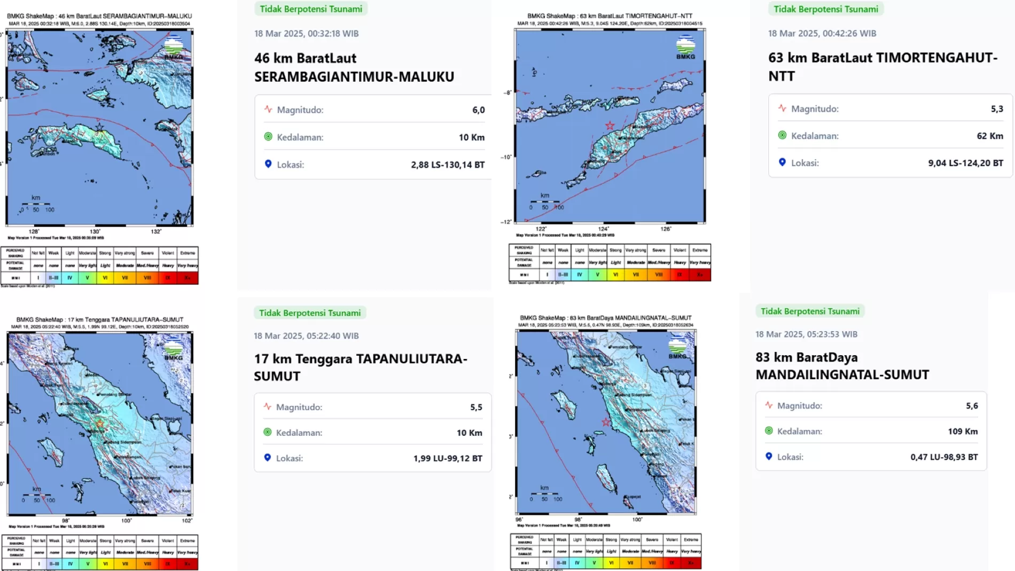Click the yellow MMI VI swatch on the NTT scale

pos(615,274)
